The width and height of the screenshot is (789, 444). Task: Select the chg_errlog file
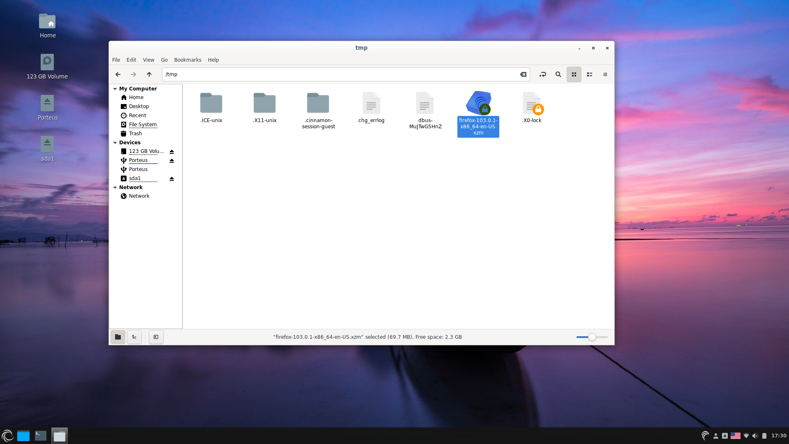(x=371, y=108)
